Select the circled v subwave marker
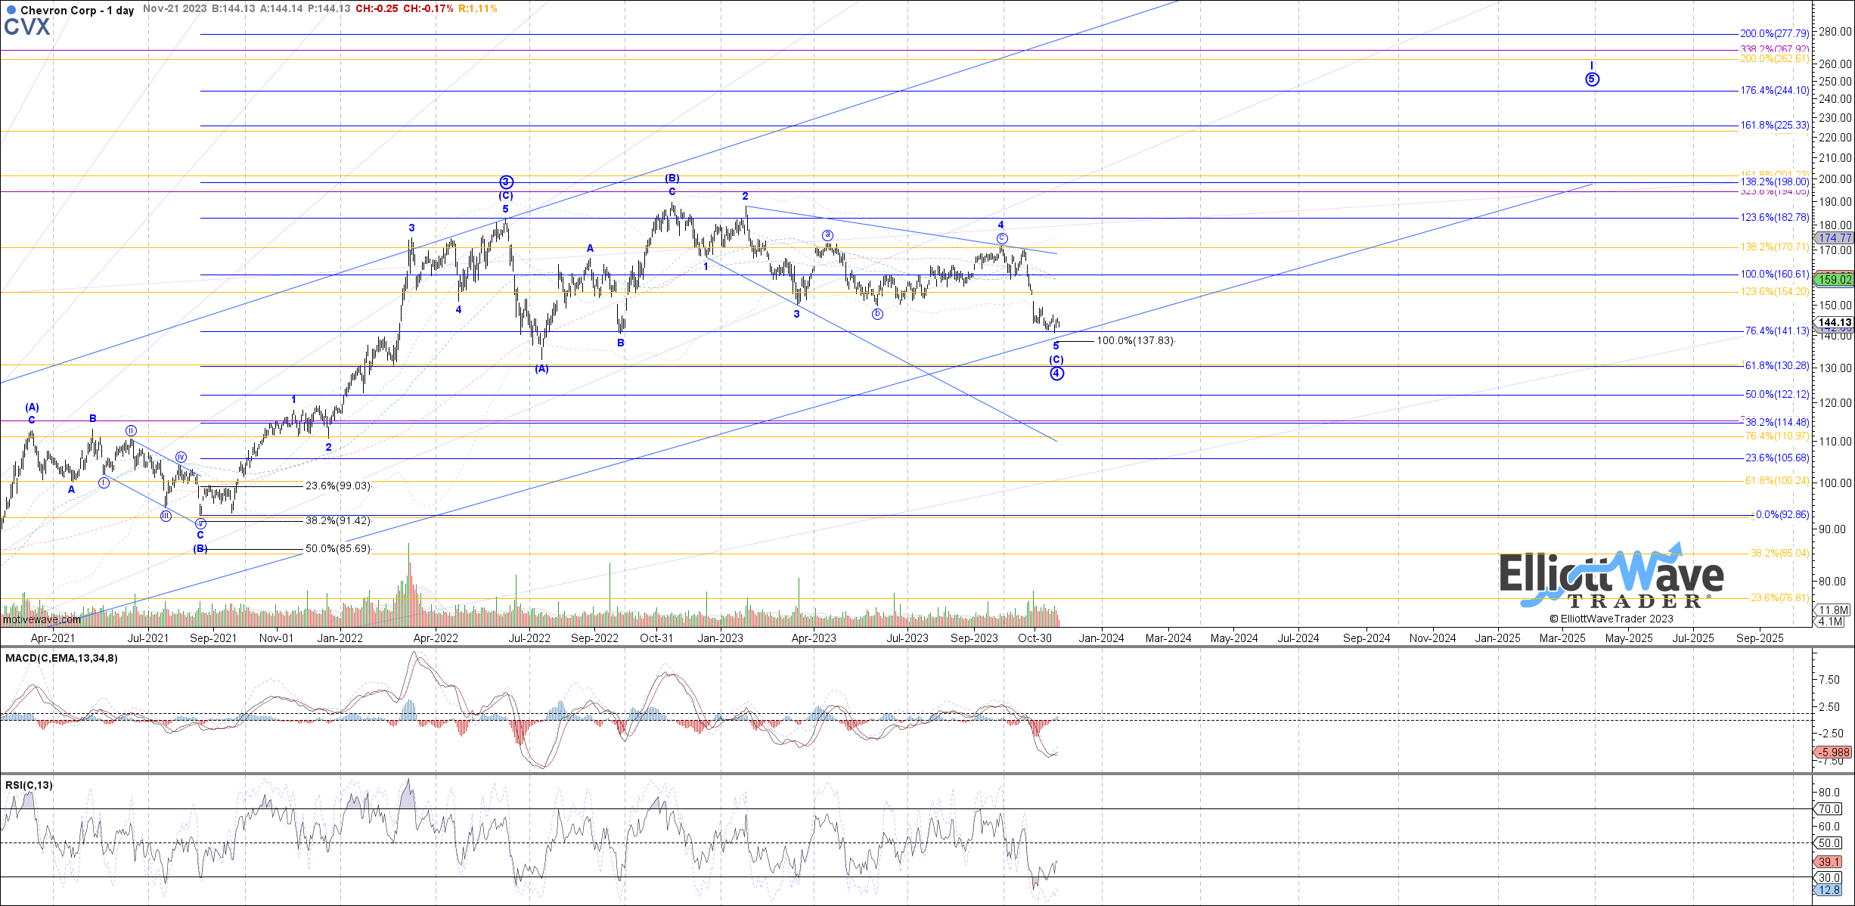 click(x=200, y=523)
